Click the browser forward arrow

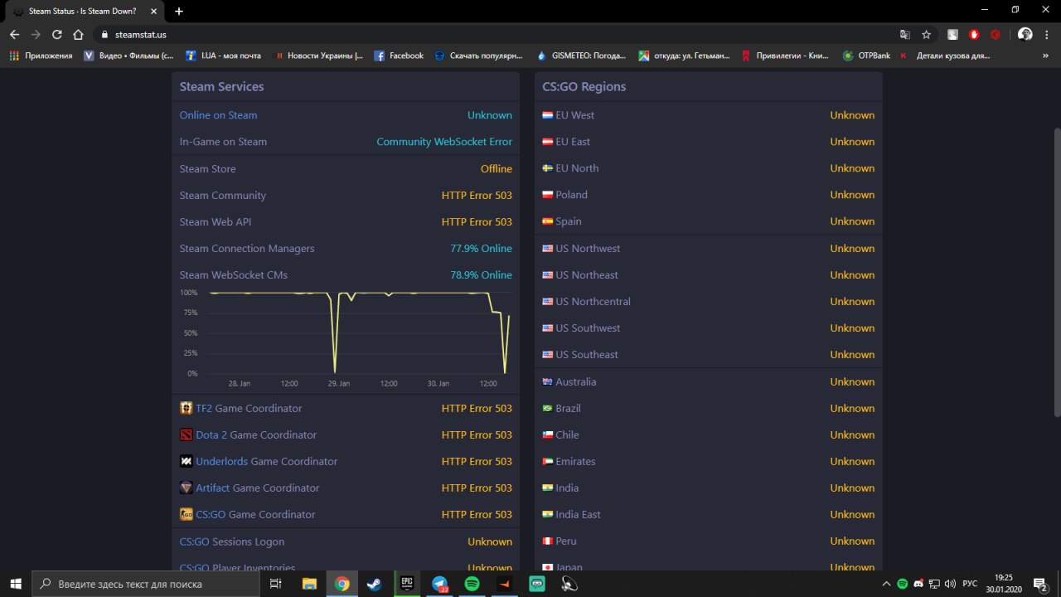tap(36, 35)
